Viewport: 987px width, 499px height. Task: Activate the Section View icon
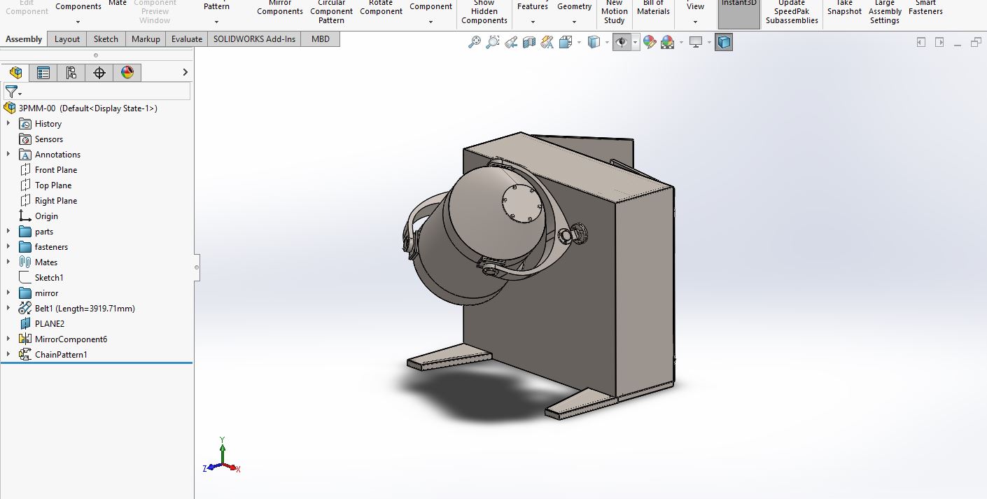[529, 43]
